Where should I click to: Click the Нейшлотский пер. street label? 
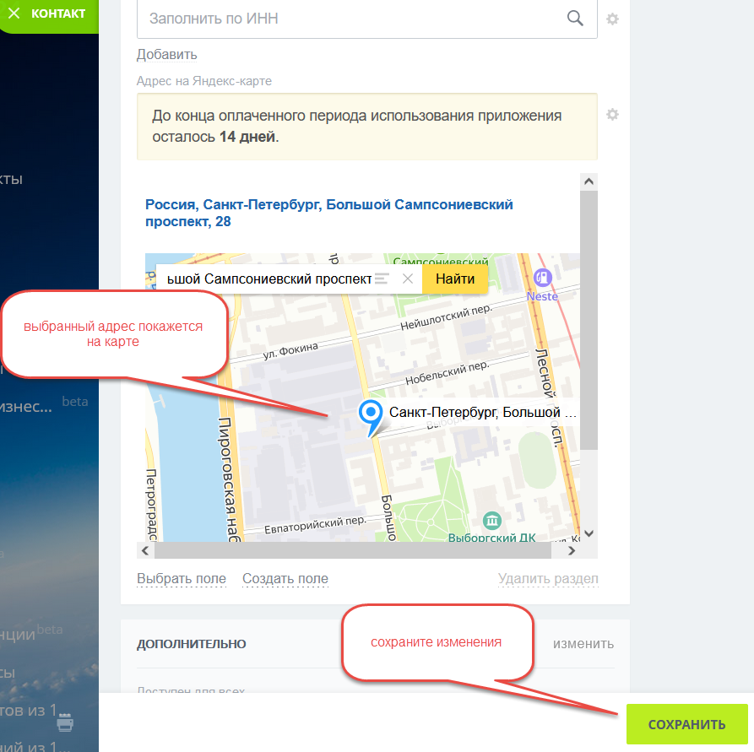point(446,317)
